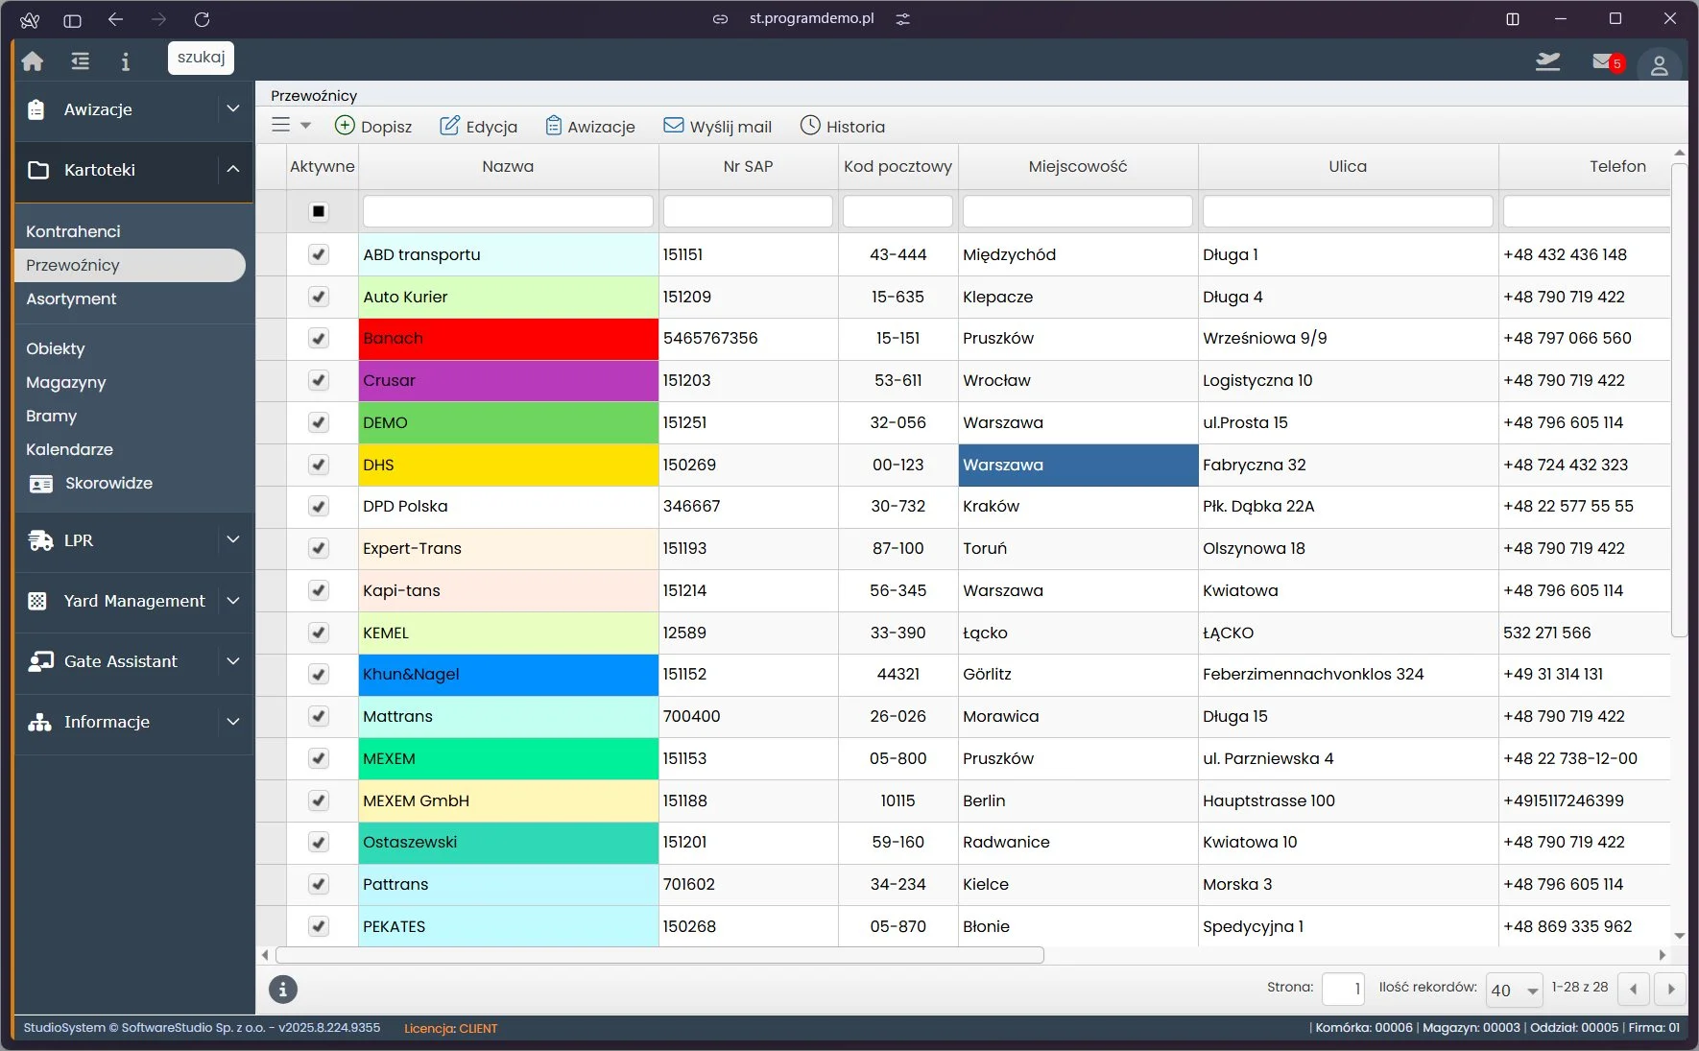Image resolution: width=1699 pixels, height=1051 pixels.
Task: Open the Historia clock toolbar item
Action: 843,126
